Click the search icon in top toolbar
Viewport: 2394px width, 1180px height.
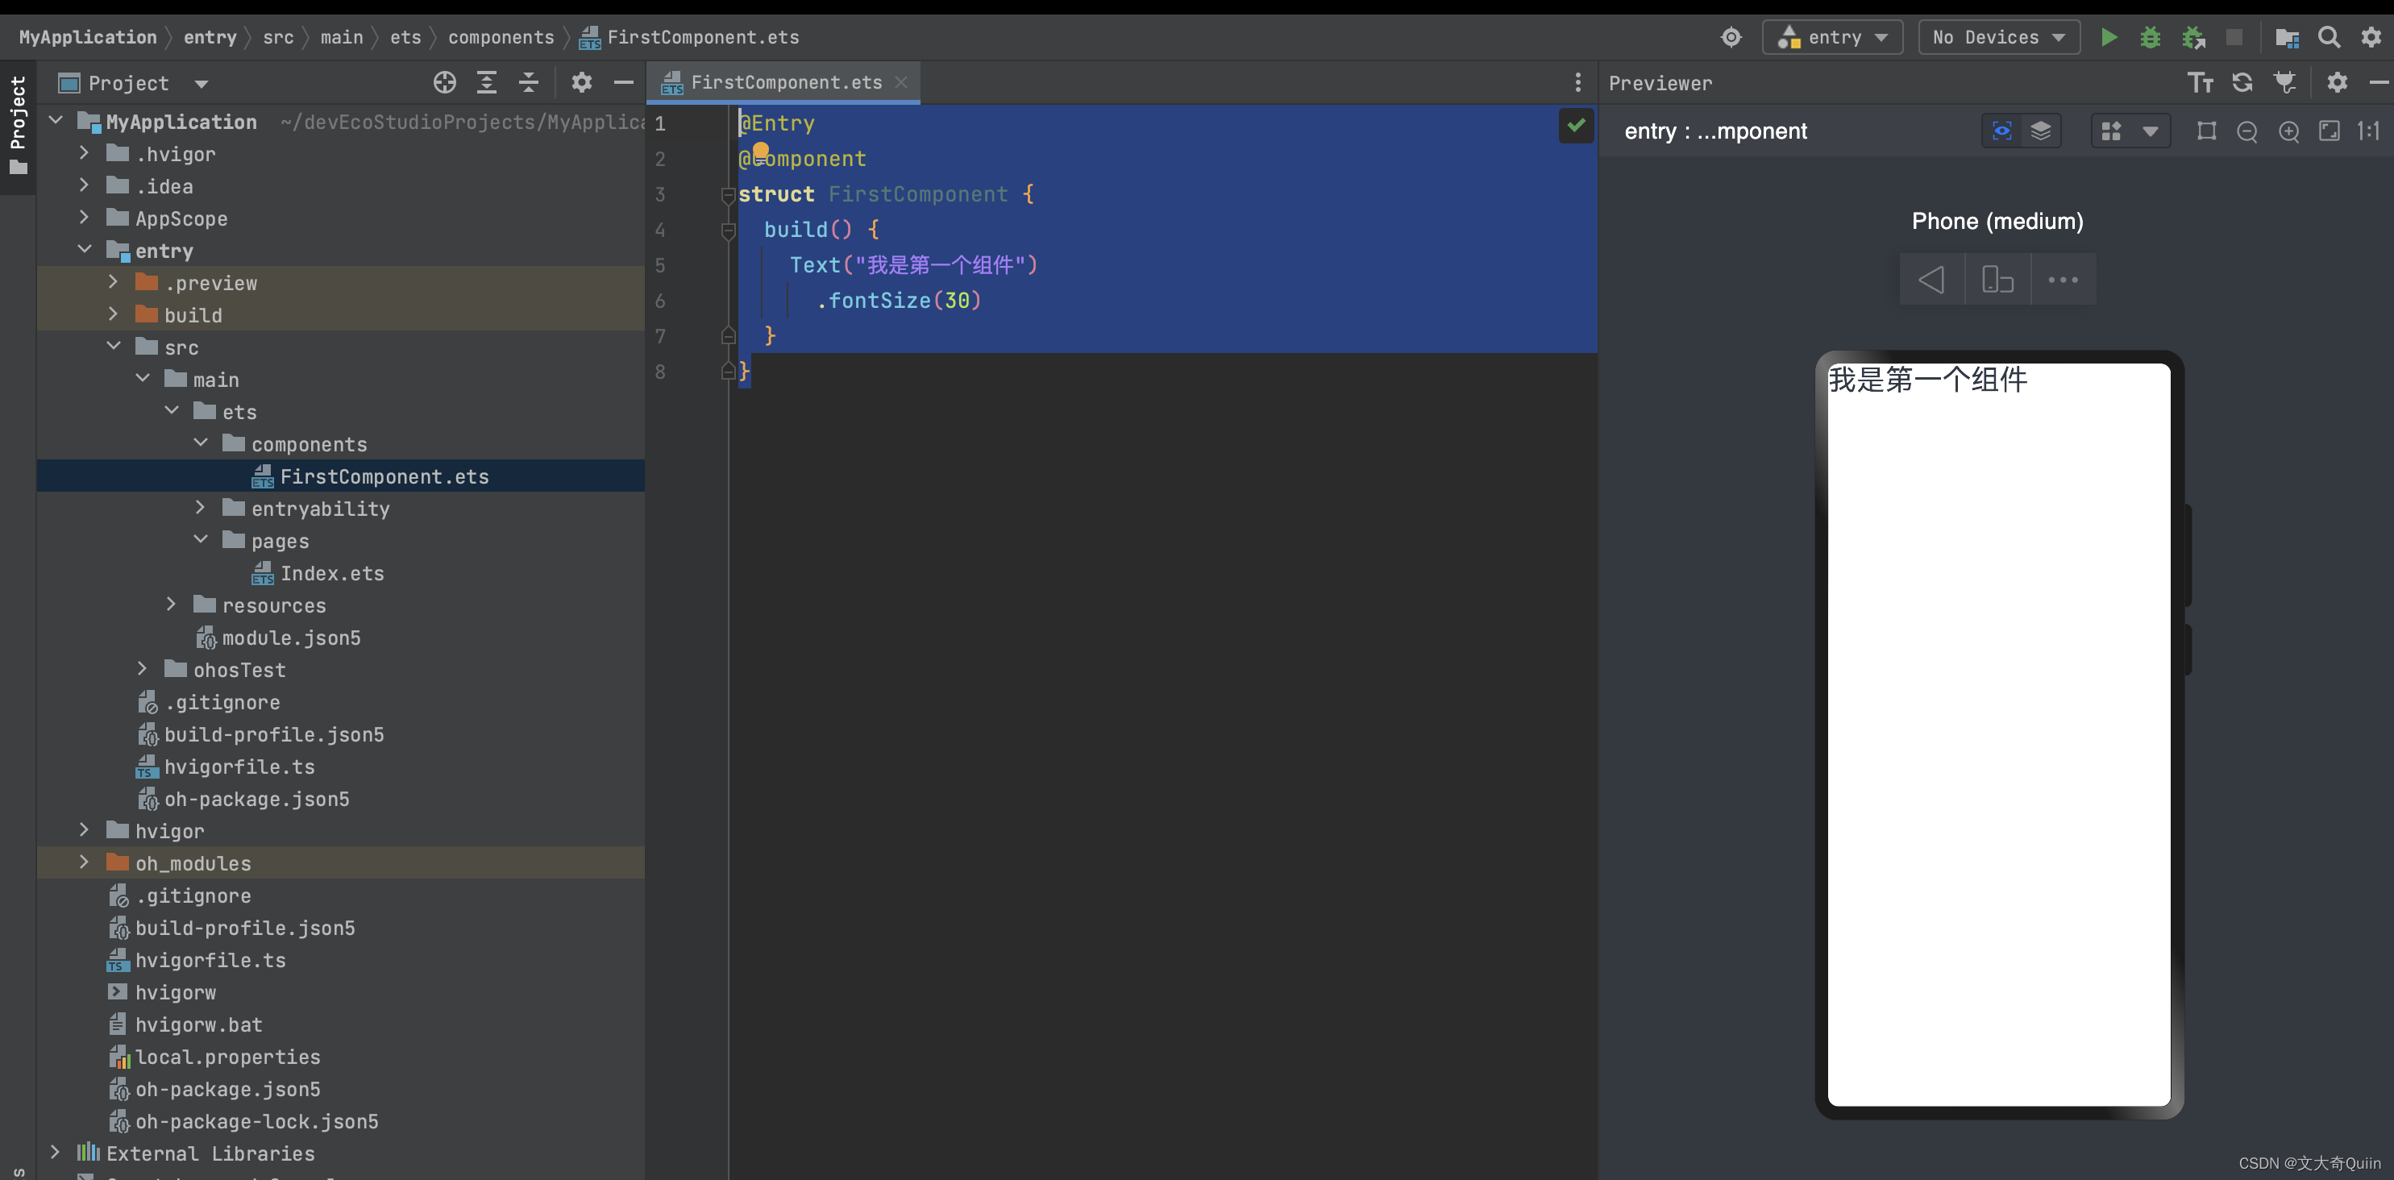[2330, 36]
